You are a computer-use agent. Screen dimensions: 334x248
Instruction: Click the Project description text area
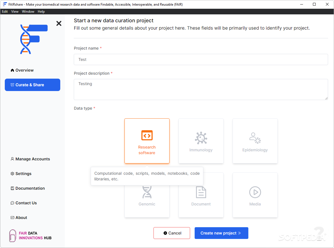(x=201, y=90)
